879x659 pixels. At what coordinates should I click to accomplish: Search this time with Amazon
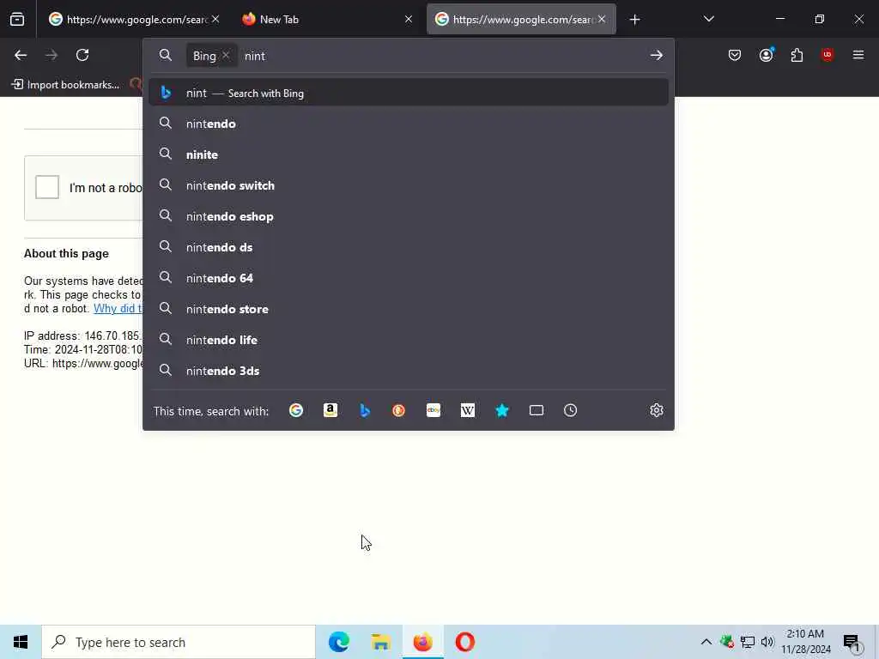[330, 410]
